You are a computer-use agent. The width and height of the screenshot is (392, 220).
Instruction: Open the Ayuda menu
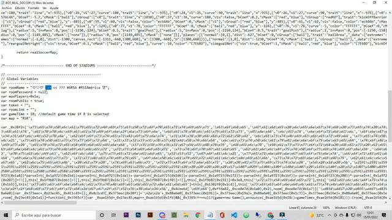tap(54, 8)
